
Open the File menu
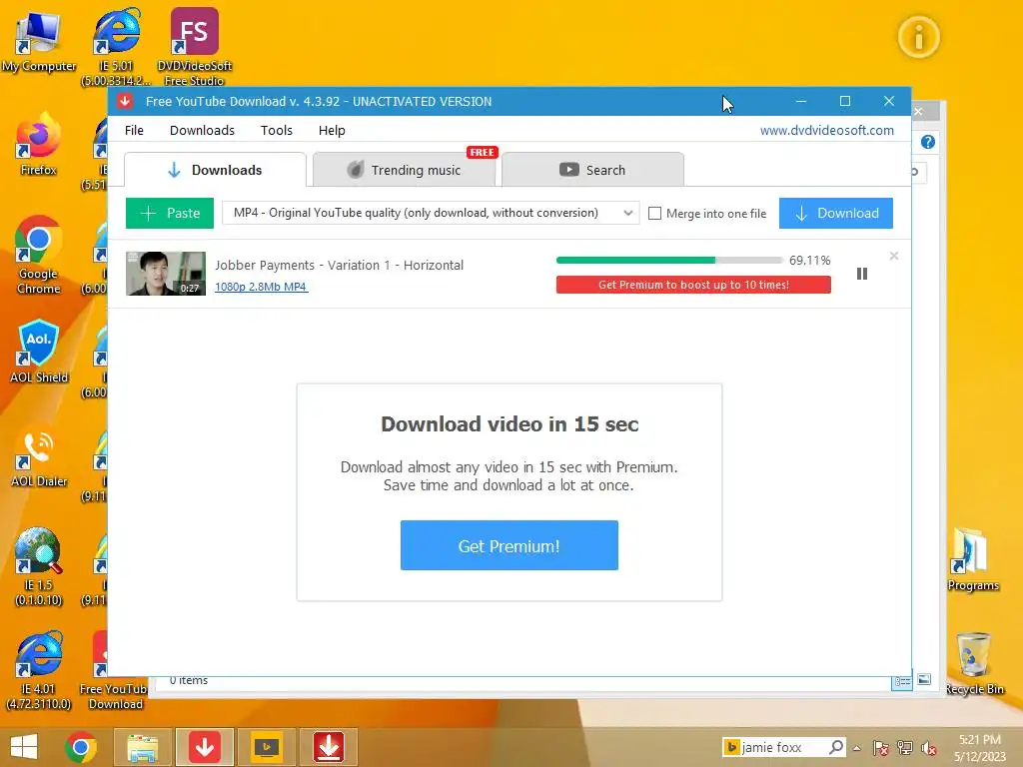134,131
